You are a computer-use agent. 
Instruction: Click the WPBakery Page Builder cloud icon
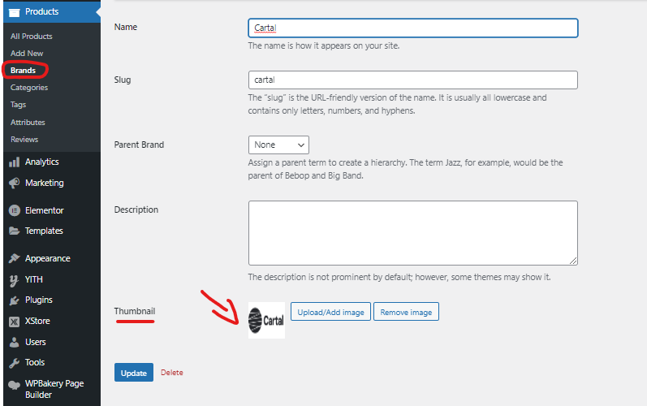coord(14,385)
